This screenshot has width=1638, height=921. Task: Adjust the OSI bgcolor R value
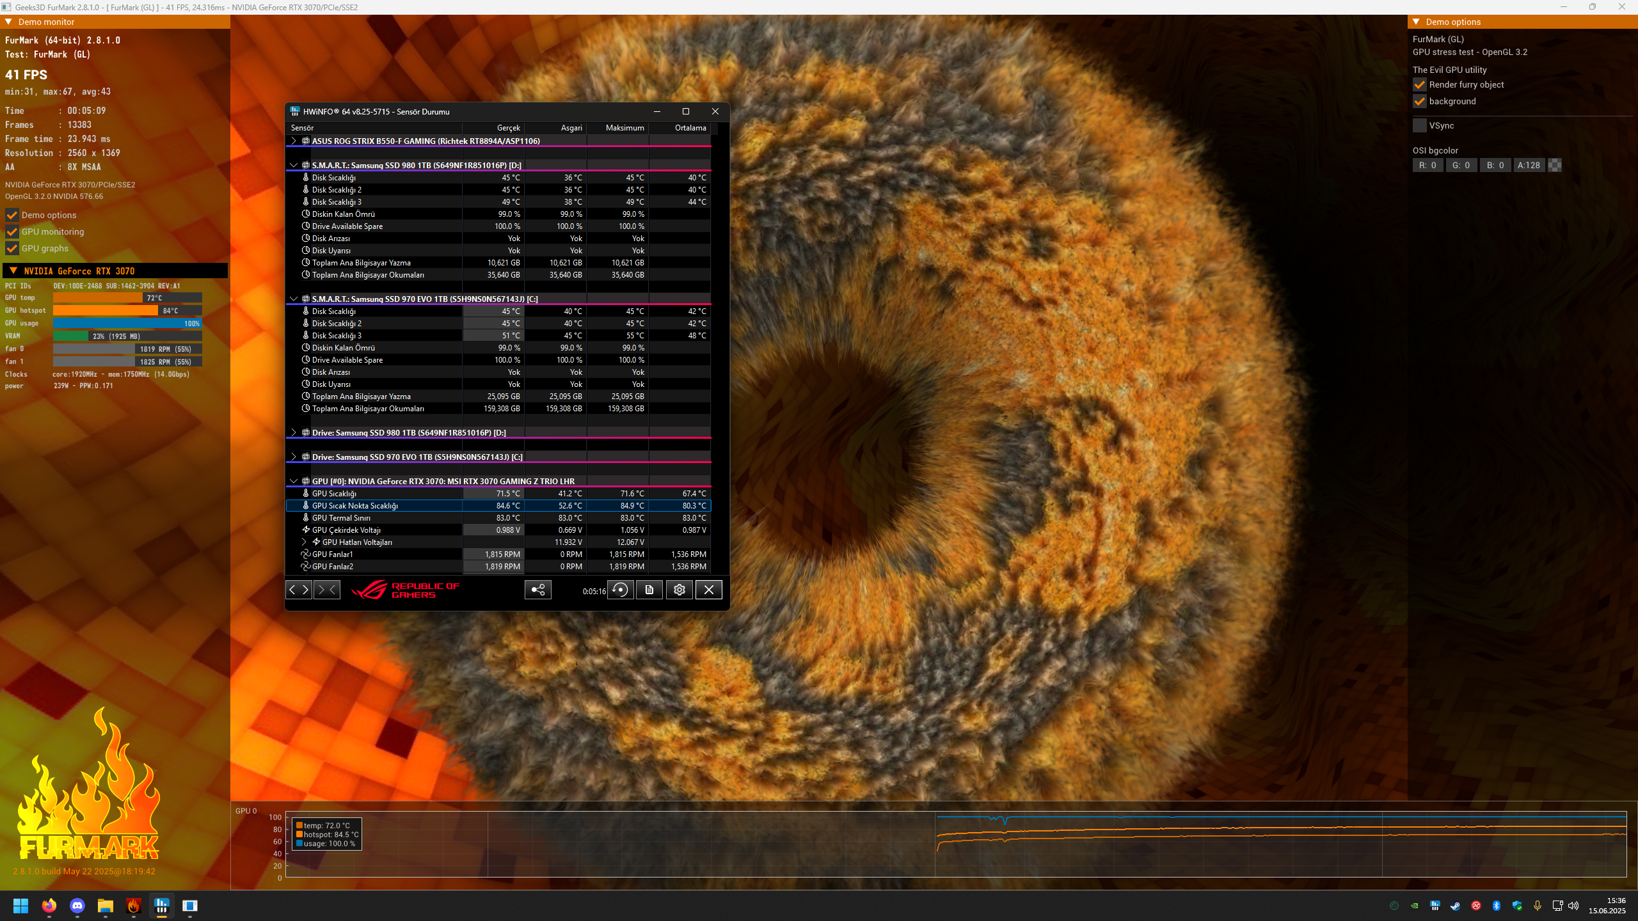click(1427, 165)
